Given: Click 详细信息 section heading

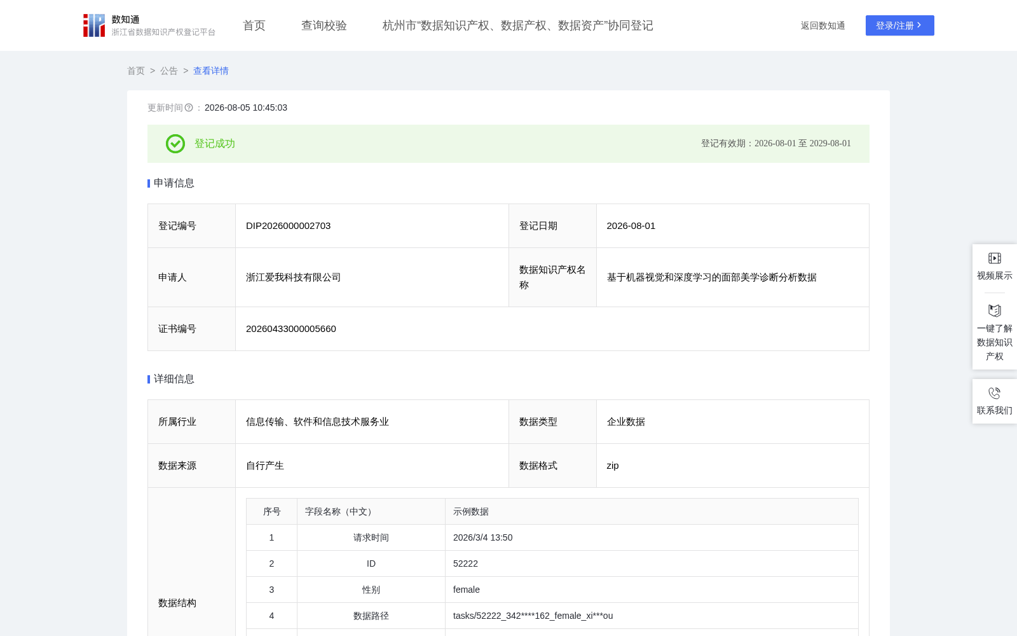Looking at the screenshot, I should tap(174, 379).
